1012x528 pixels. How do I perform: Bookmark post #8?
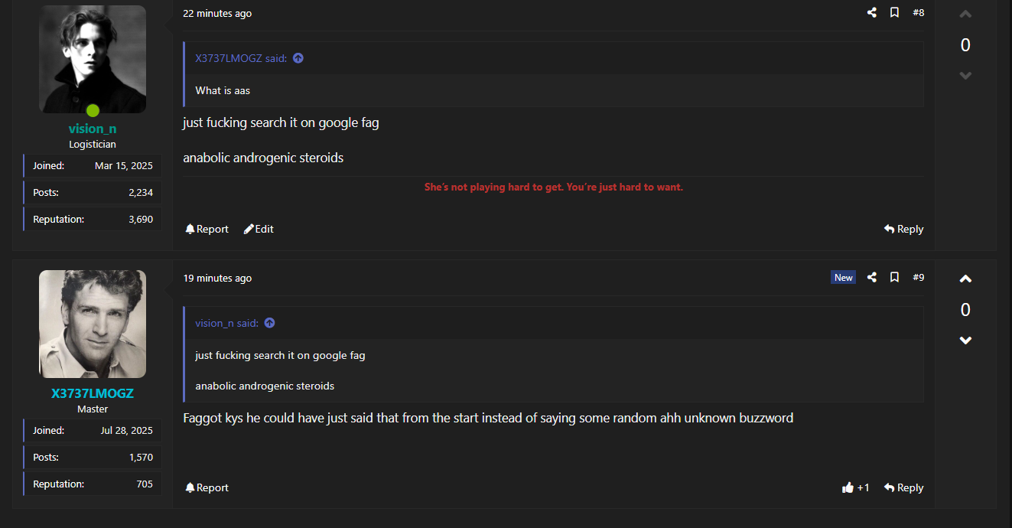pos(894,13)
